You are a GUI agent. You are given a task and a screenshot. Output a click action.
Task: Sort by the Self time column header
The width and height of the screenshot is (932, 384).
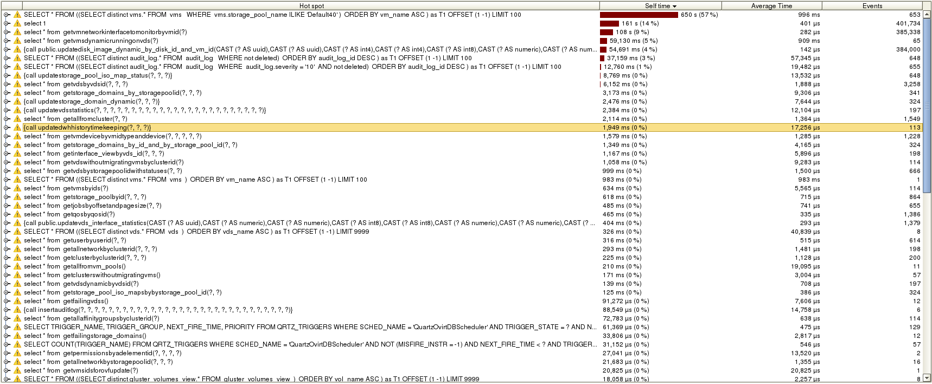click(x=660, y=6)
